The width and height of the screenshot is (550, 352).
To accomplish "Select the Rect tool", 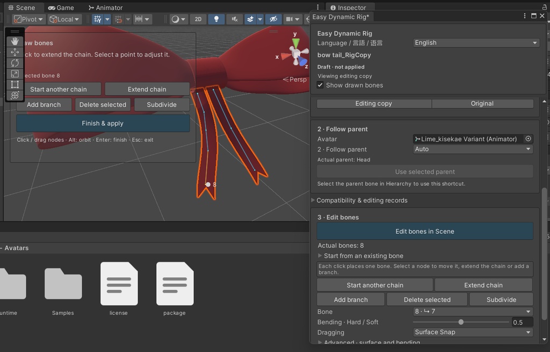I will point(15,84).
